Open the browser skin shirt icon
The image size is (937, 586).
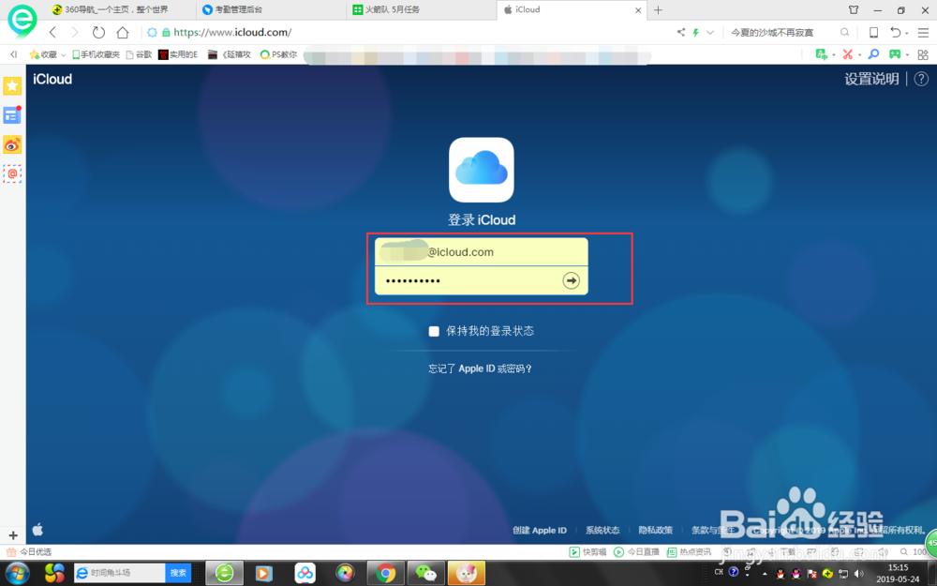click(854, 10)
